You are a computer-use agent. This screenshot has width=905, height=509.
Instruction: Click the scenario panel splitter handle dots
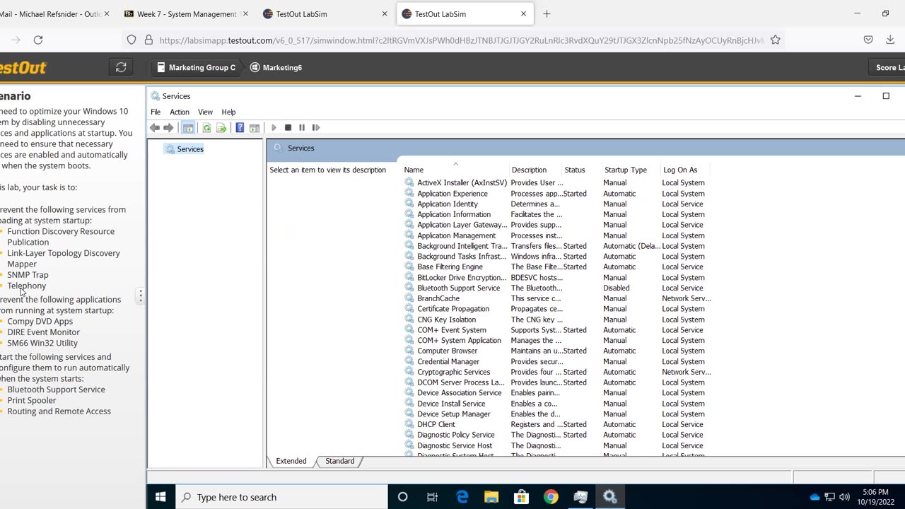(x=141, y=296)
